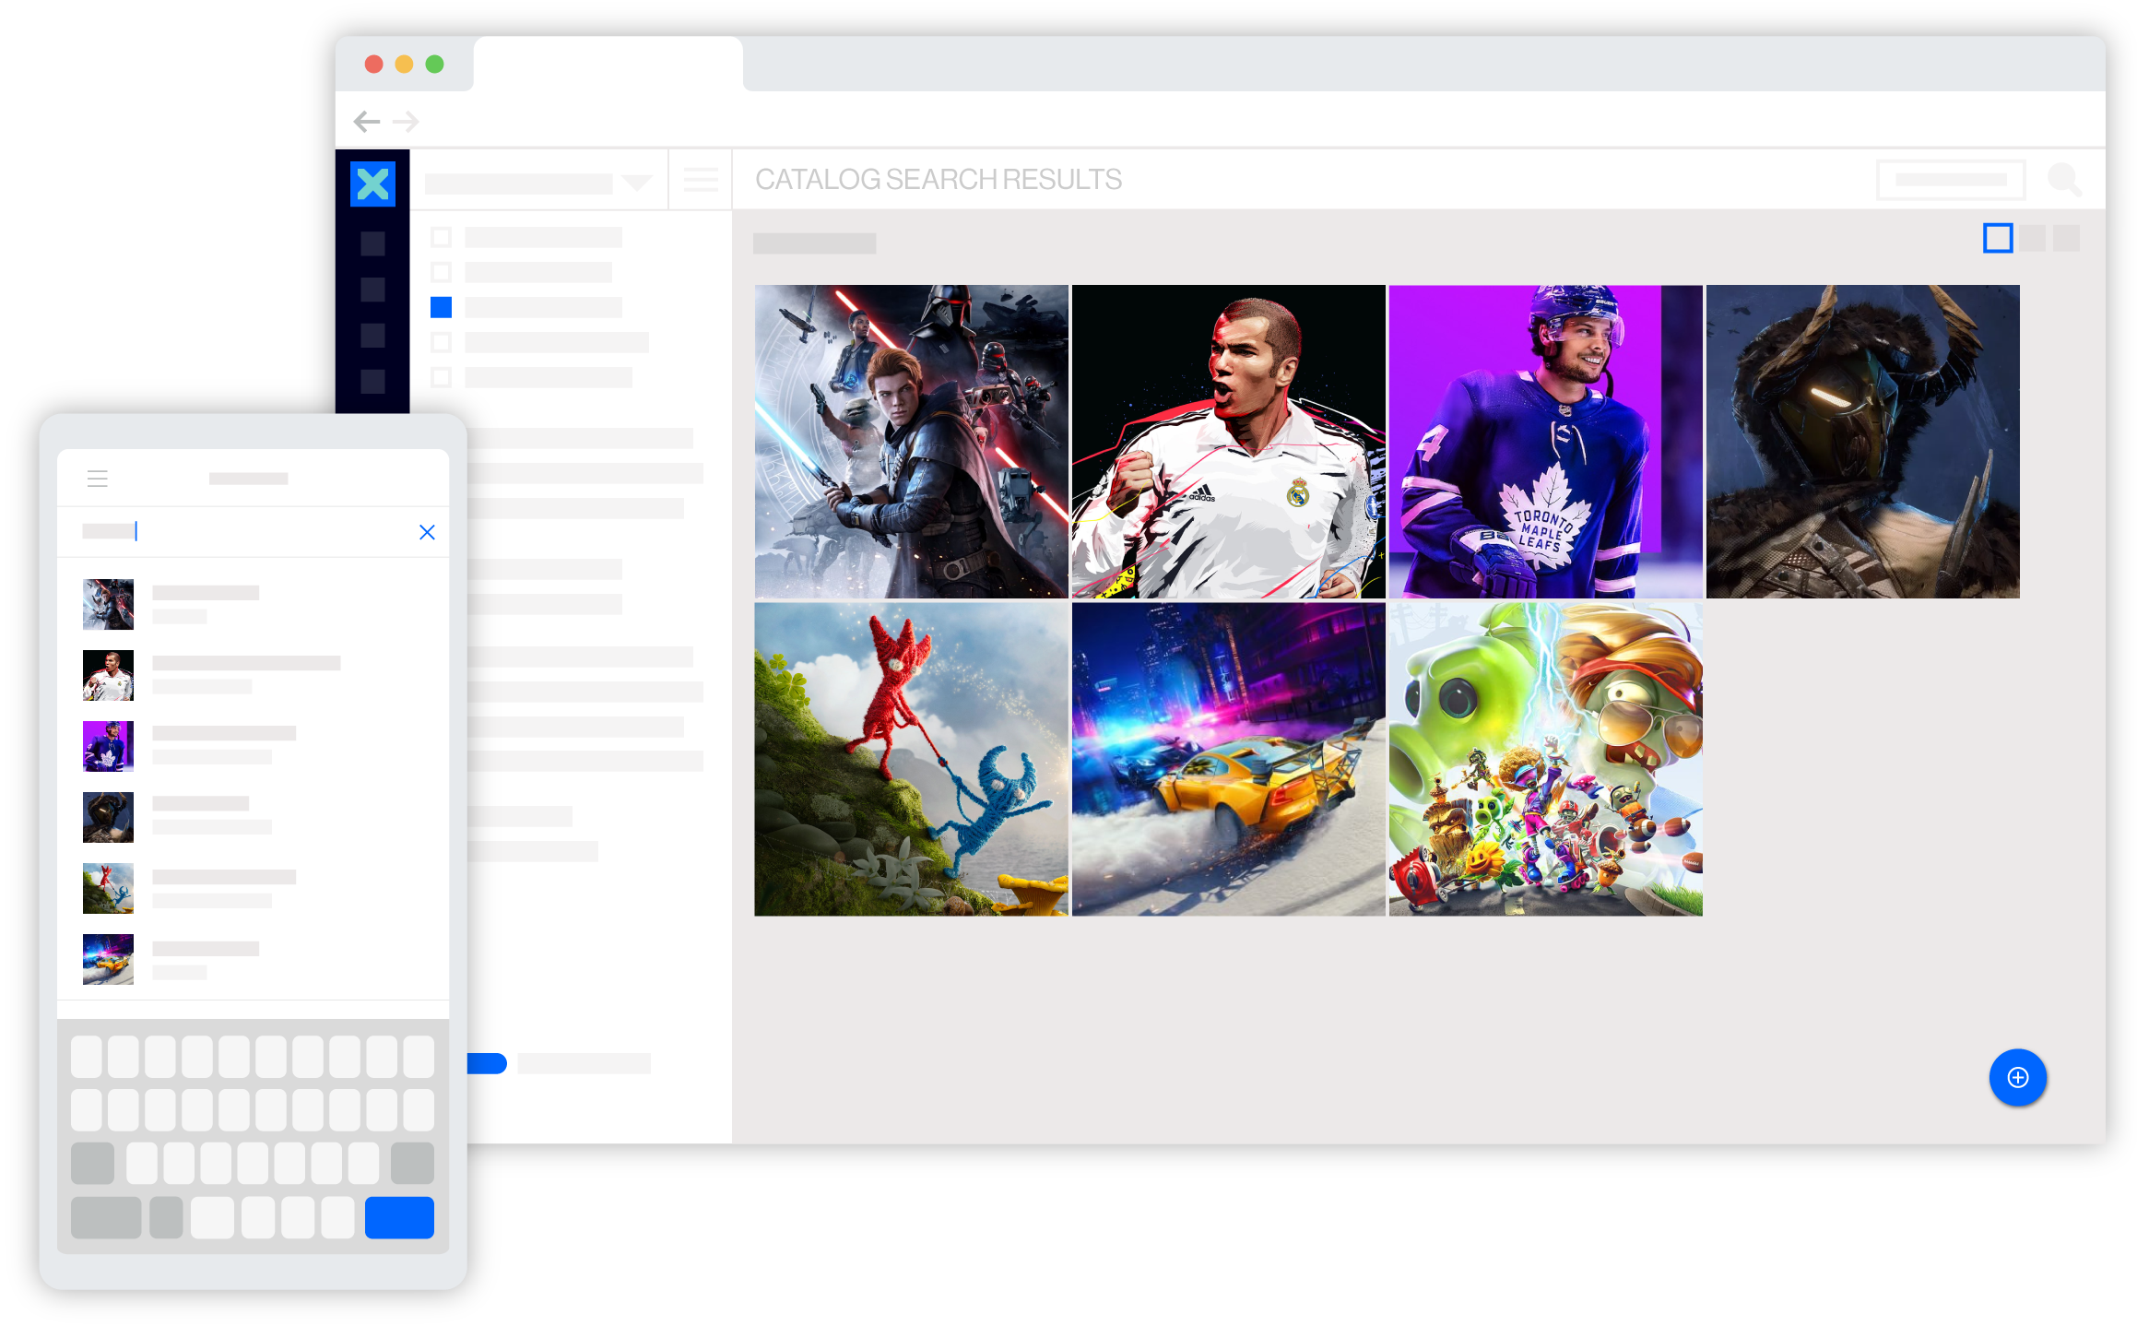Image resolution: width=2137 pixels, height=1326 pixels.
Task: Select the armored helmet result in mobile list
Action: [254, 817]
